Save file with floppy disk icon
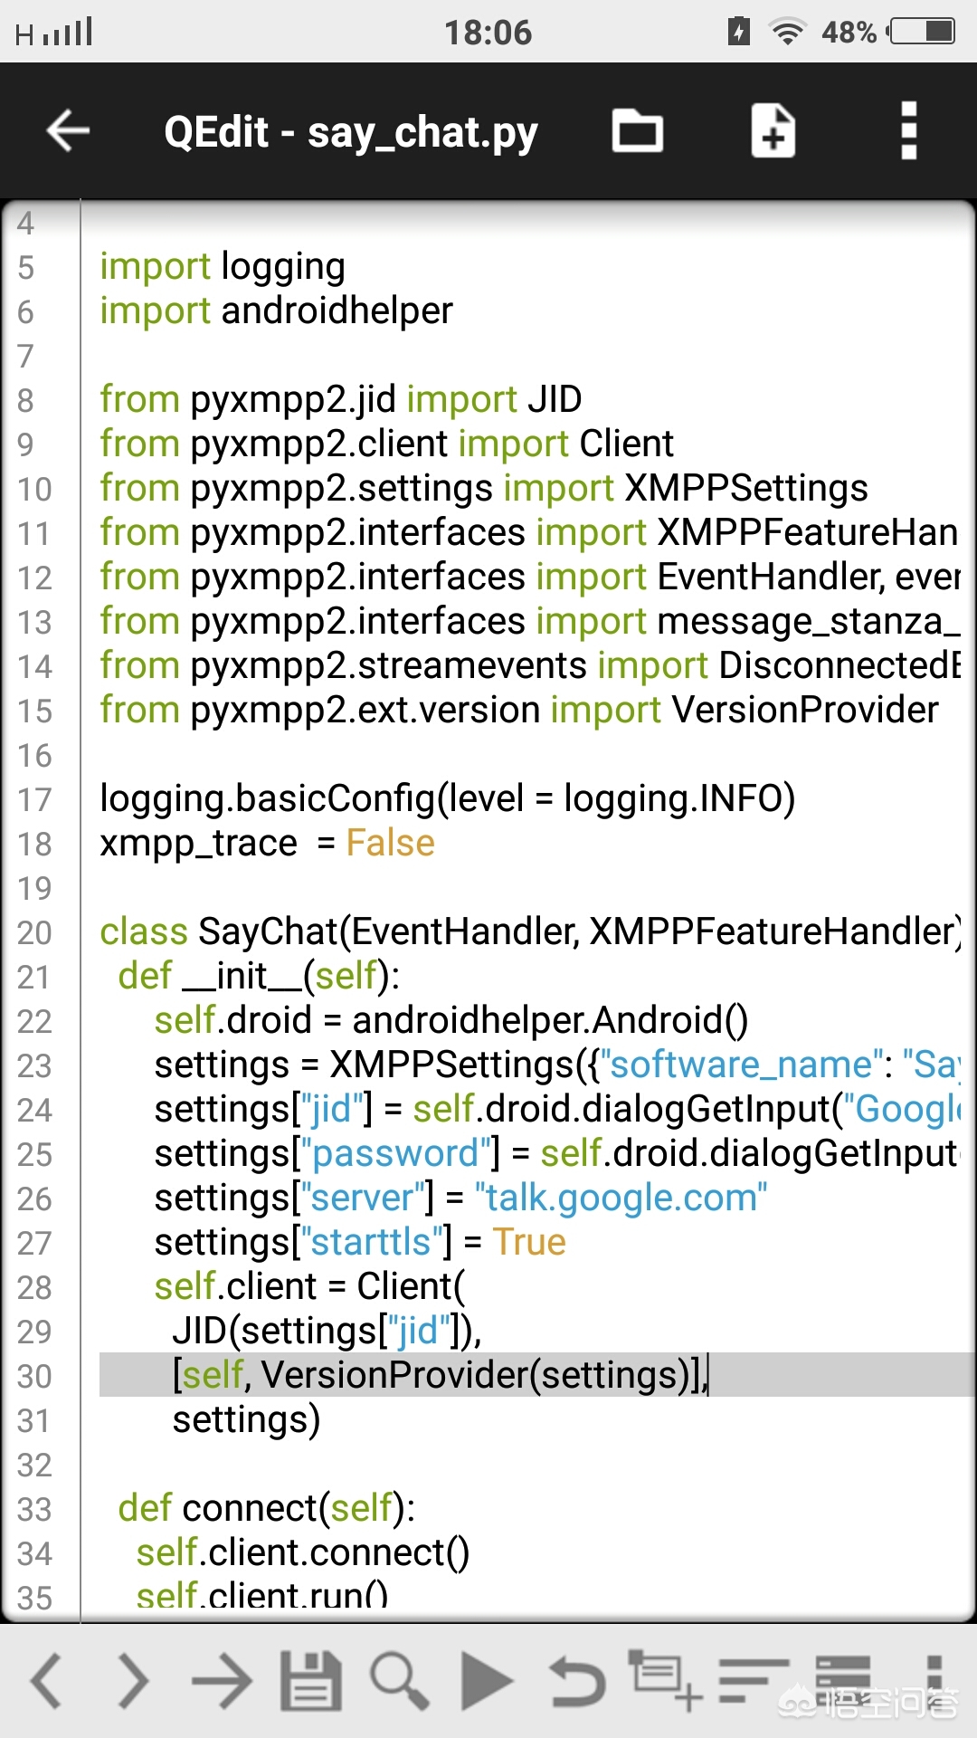Viewport: 977px width, 1738px height. (310, 1681)
